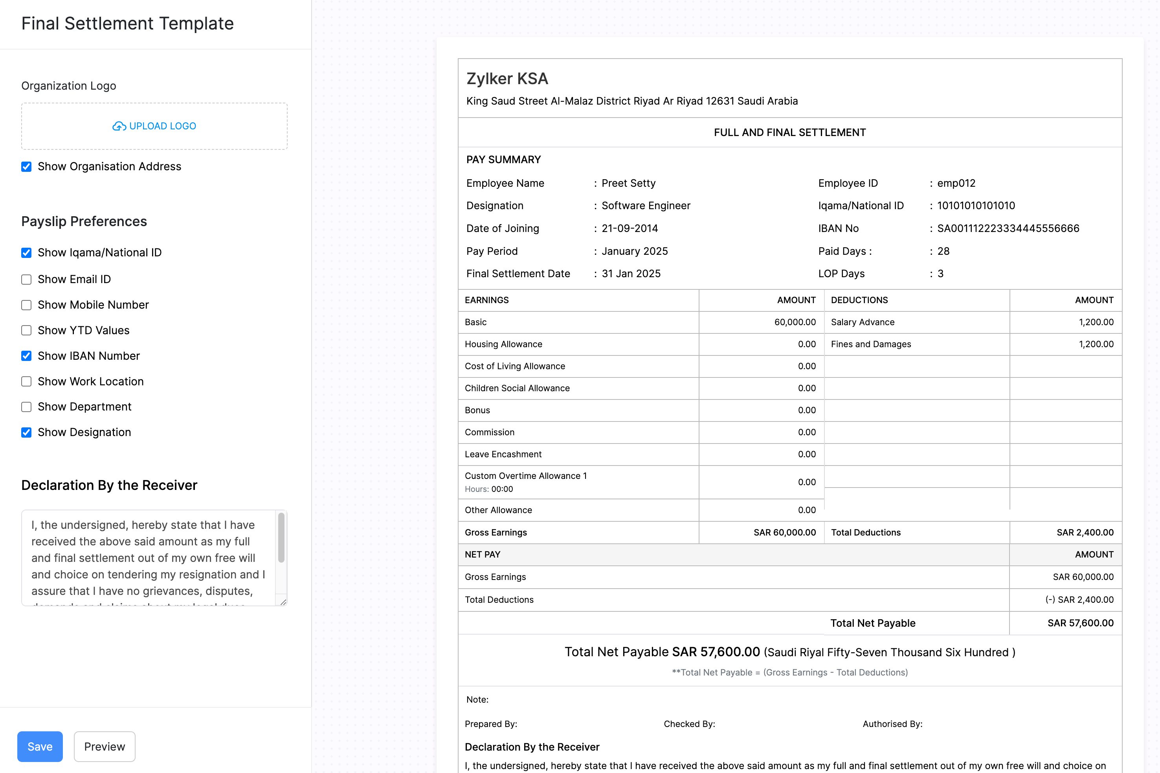Image resolution: width=1160 pixels, height=773 pixels.
Task: Enable Show Department option
Action: click(26, 406)
